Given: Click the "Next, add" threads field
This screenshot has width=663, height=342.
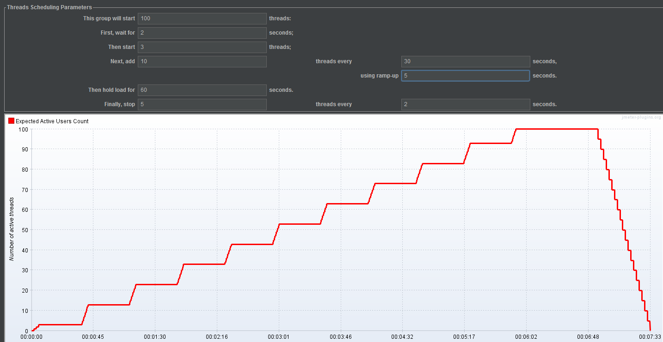Looking at the screenshot, I should click(202, 61).
